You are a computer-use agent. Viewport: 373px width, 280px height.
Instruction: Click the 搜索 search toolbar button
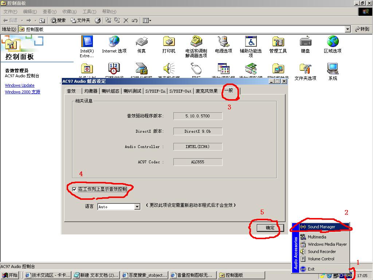pyautogui.click(x=58, y=20)
